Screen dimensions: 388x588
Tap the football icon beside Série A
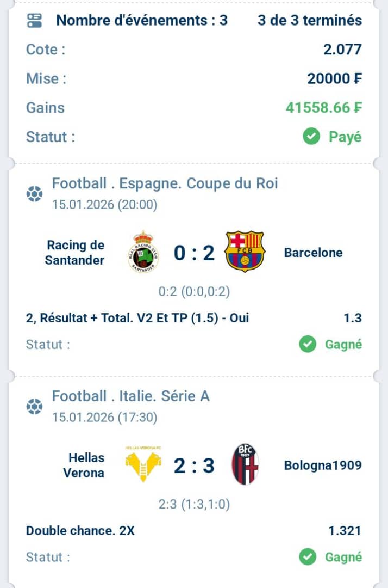pos(35,406)
